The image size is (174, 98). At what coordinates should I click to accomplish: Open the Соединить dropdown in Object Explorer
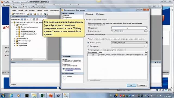point(15,19)
